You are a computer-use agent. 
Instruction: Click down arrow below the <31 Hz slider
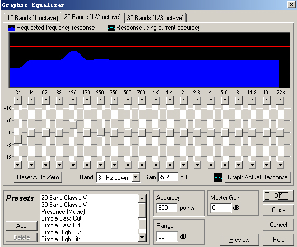pos(17,165)
